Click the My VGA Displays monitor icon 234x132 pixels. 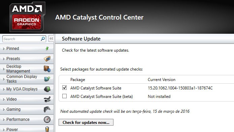click(x=47, y=89)
